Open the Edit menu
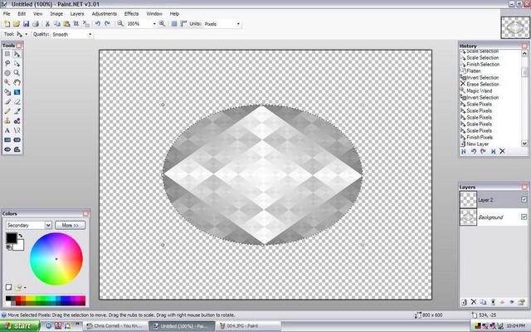Viewport: 531px width, 332px height. click(22, 13)
